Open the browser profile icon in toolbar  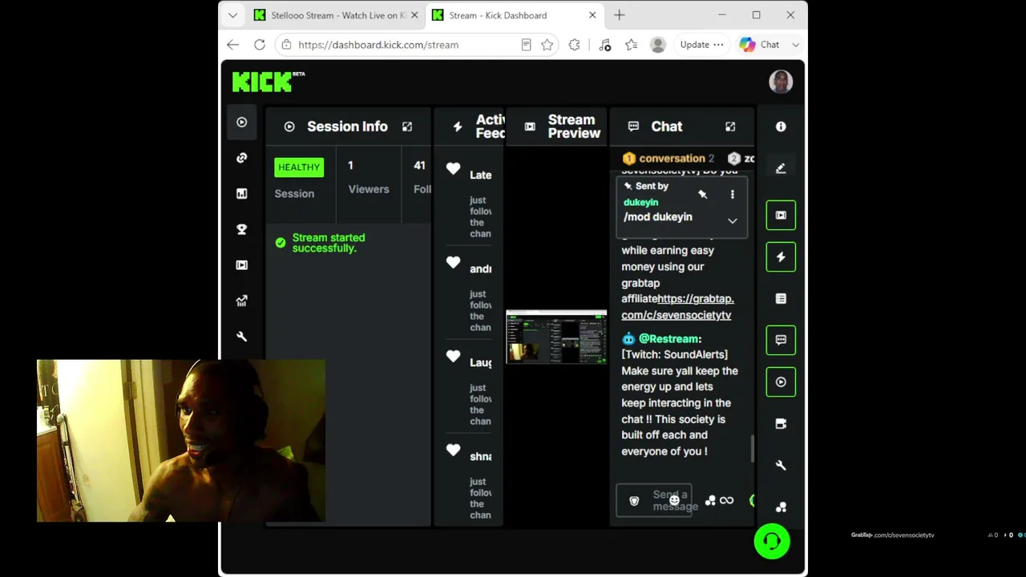coord(658,45)
